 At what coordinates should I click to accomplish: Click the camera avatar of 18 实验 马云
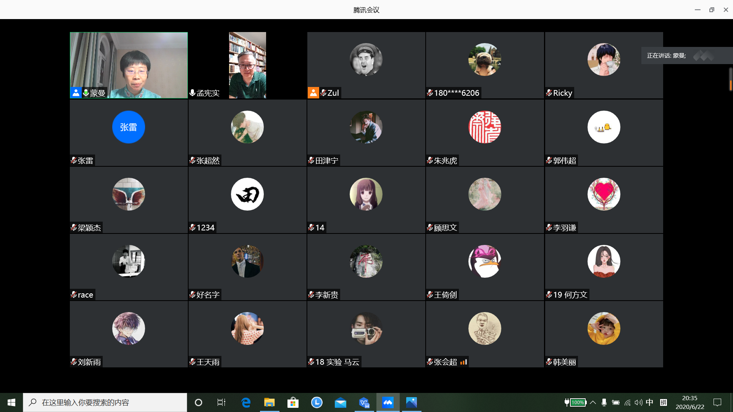pos(366,328)
